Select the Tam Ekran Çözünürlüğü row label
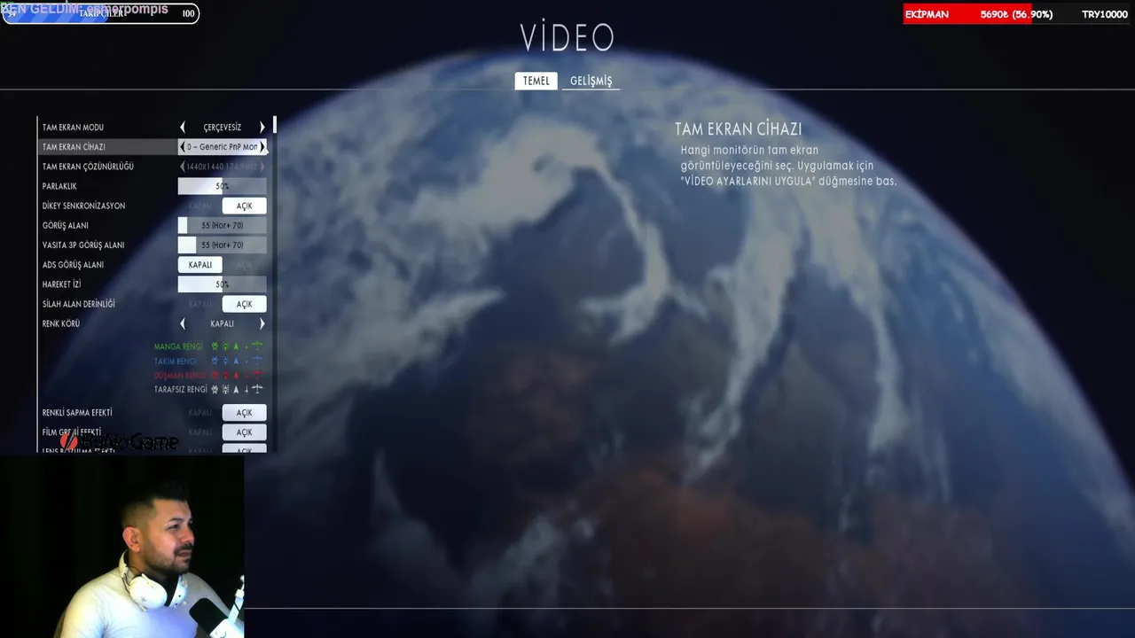This screenshot has height=638, width=1135. 88,167
